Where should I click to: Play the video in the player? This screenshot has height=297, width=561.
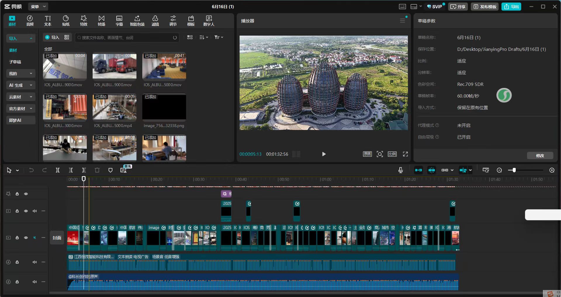coord(324,154)
